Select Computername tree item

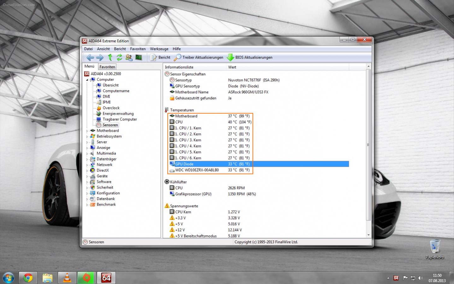coord(116,91)
